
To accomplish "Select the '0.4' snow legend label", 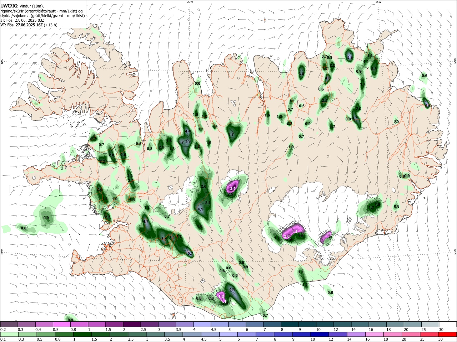I will click(38, 330).
